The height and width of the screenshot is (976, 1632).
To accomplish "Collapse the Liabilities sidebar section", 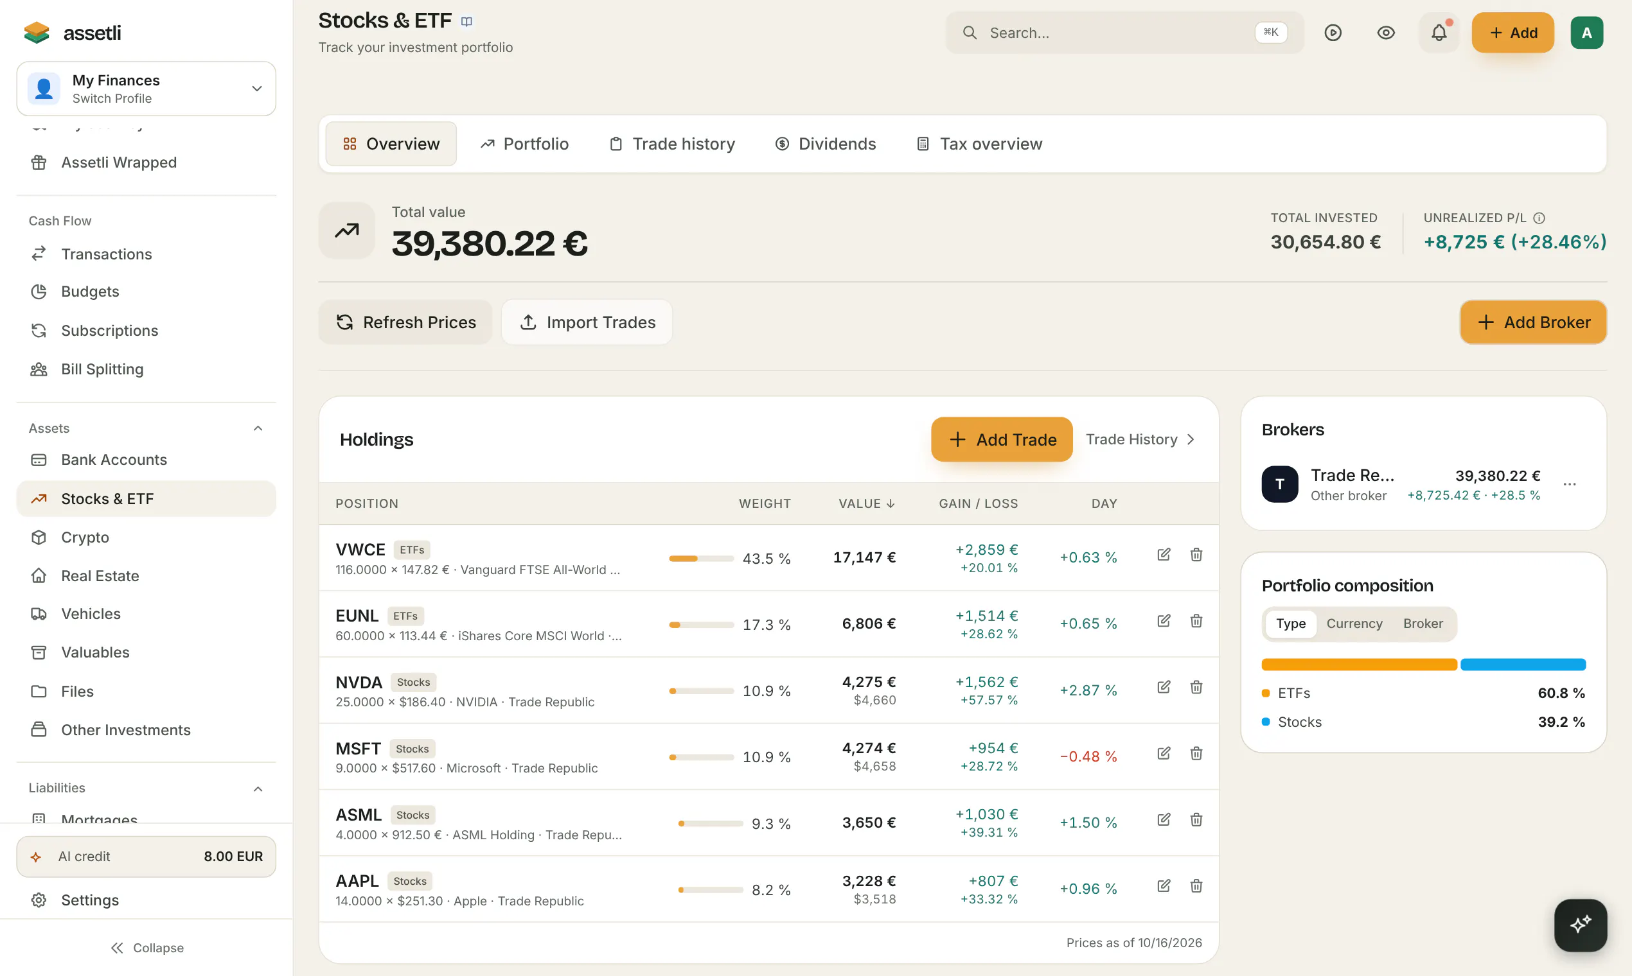I will pyautogui.click(x=258, y=789).
